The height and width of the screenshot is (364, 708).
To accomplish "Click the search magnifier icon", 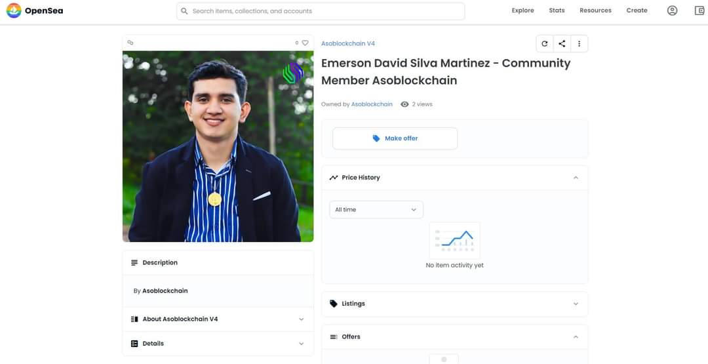I will pos(184,11).
